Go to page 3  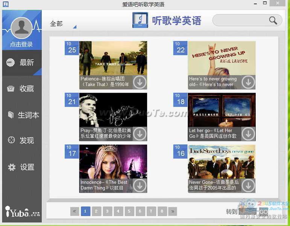pos(107,211)
